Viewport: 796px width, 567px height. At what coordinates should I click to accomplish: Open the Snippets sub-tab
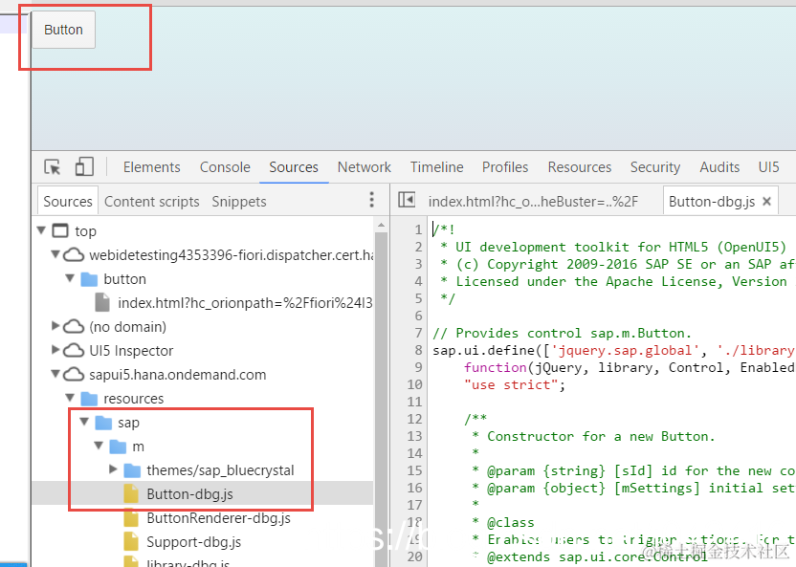tap(239, 202)
